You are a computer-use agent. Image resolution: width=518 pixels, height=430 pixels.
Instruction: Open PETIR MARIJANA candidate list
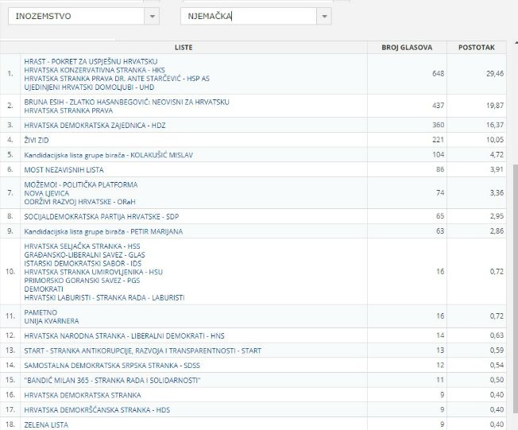[x=103, y=231]
